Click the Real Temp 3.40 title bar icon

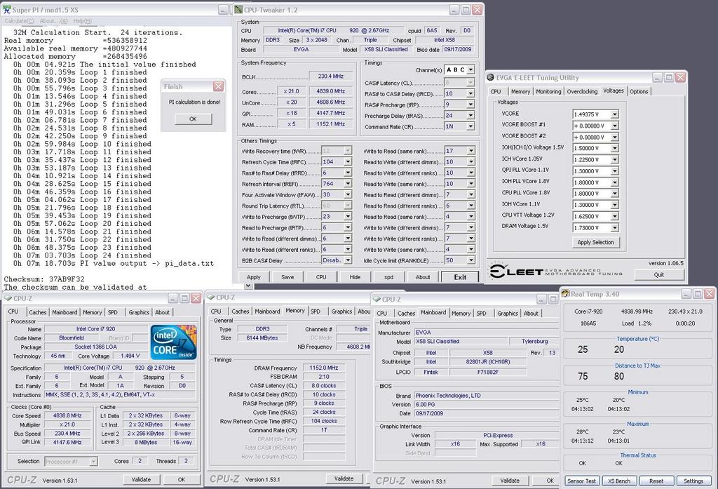click(566, 294)
